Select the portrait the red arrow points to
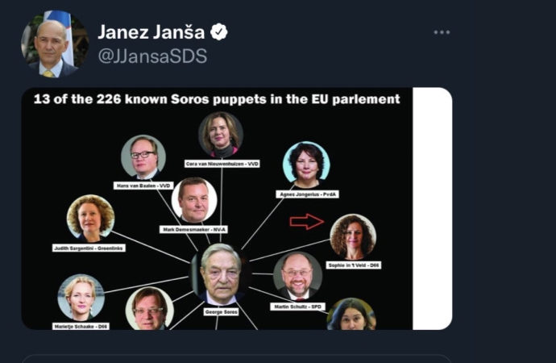Screen dimensions: 556x363 (352, 235)
